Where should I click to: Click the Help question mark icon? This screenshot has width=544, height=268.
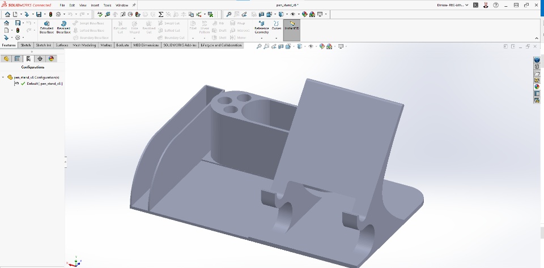[496, 5]
